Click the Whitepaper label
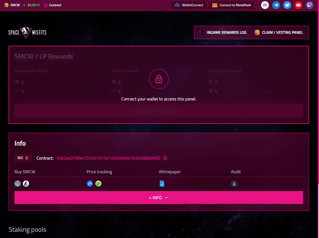The width and height of the screenshot is (319, 238). tap(170, 172)
